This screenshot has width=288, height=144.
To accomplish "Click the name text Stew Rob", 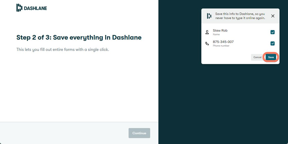I will [x=220, y=31].
